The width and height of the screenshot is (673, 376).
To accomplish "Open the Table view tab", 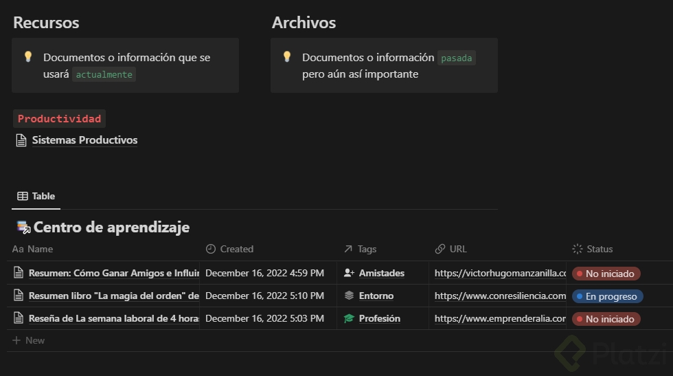I will coord(36,196).
